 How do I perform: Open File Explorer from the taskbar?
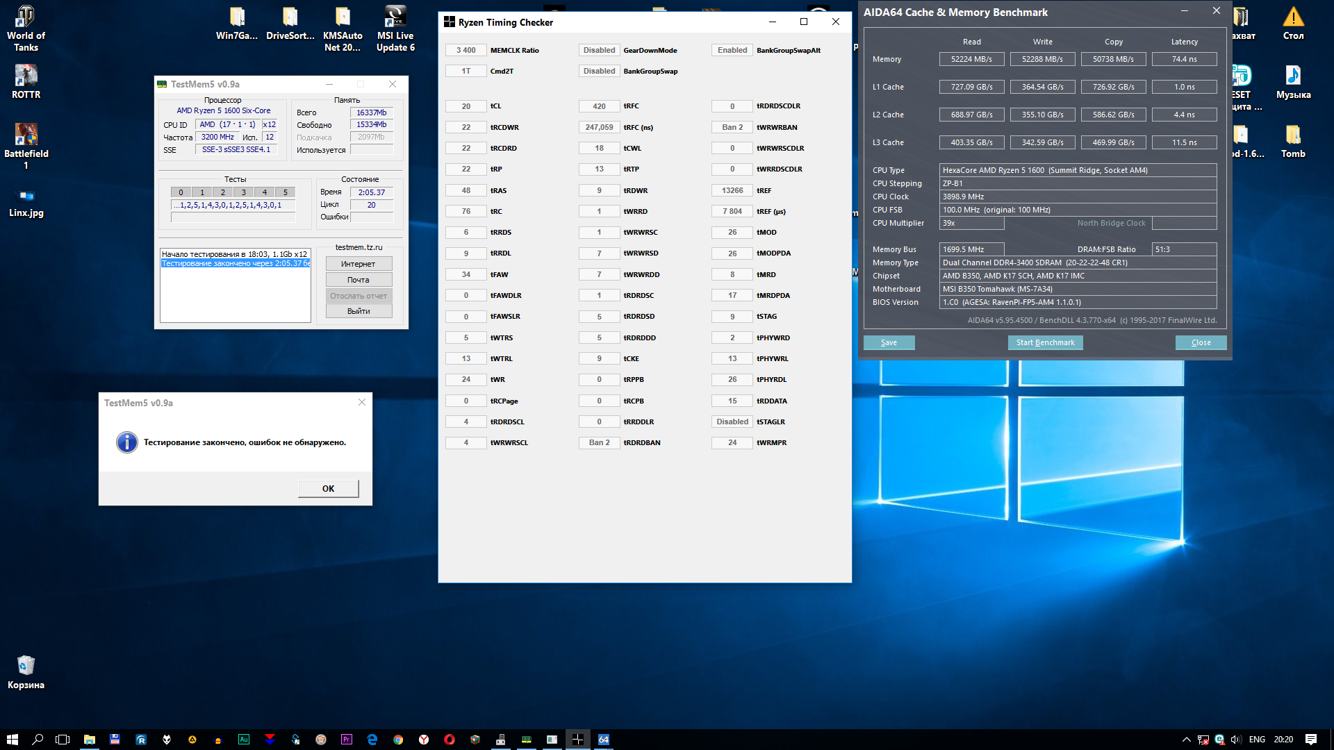90,740
